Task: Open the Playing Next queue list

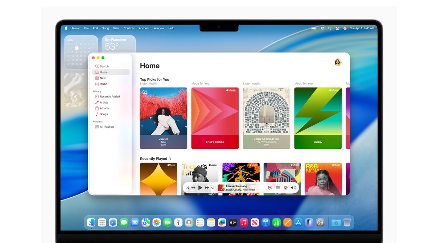Action: [x=278, y=188]
